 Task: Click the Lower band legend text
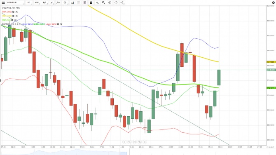[x=51, y=24]
